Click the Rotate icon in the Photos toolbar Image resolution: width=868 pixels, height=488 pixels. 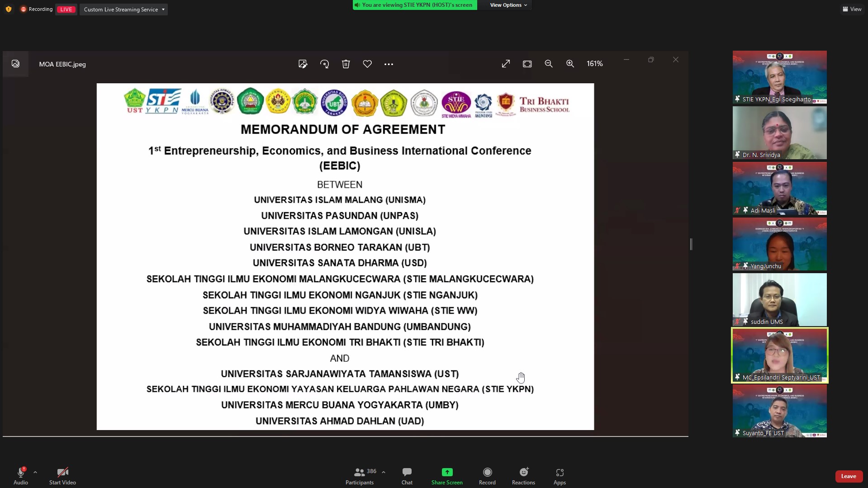pyautogui.click(x=324, y=64)
